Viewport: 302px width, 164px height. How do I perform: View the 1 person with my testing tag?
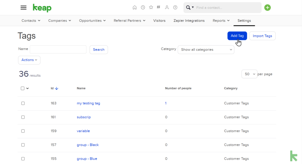[x=166, y=103]
